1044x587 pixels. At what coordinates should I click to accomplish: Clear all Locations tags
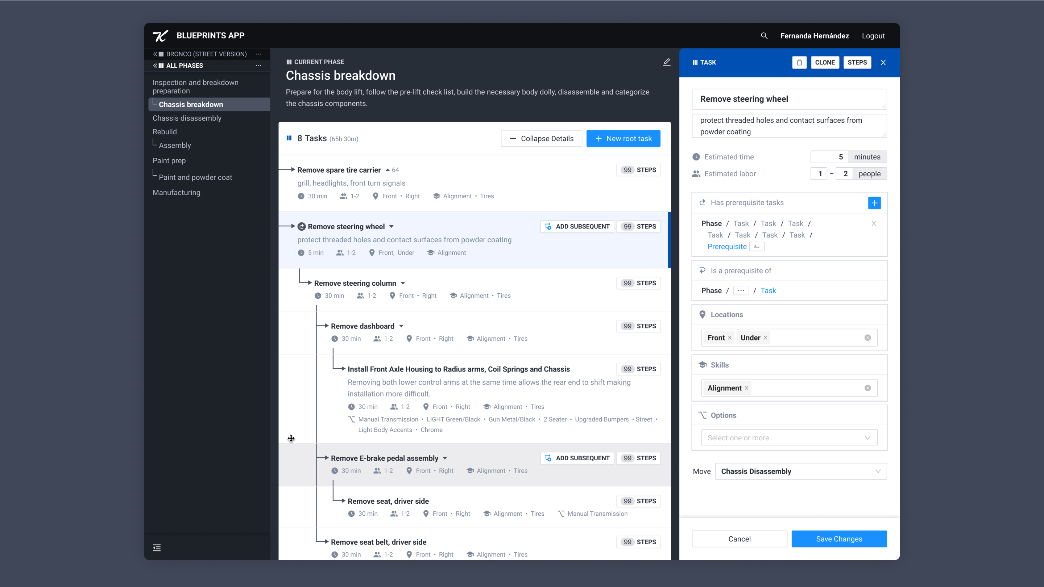(x=867, y=337)
